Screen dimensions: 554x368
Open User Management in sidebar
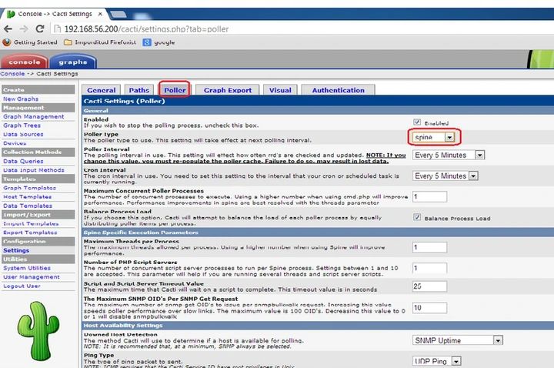click(x=32, y=277)
